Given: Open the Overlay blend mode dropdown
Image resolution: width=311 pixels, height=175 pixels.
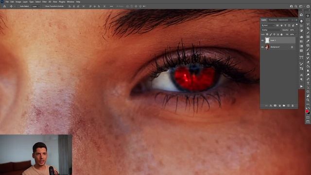Looking at the screenshot, I should (271, 30).
